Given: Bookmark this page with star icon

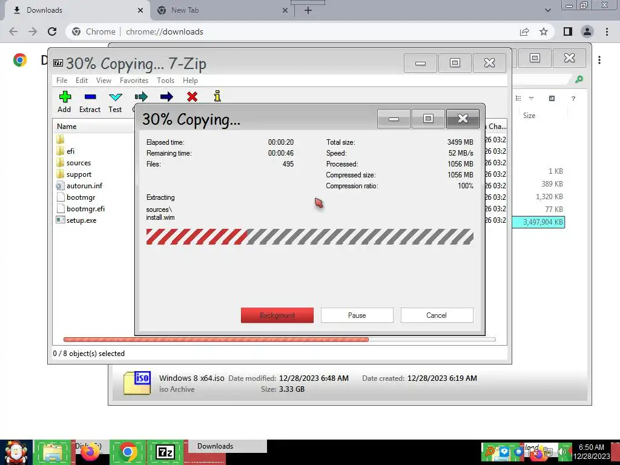Looking at the screenshot, I should pyautogui.click(x=544, y=31).
